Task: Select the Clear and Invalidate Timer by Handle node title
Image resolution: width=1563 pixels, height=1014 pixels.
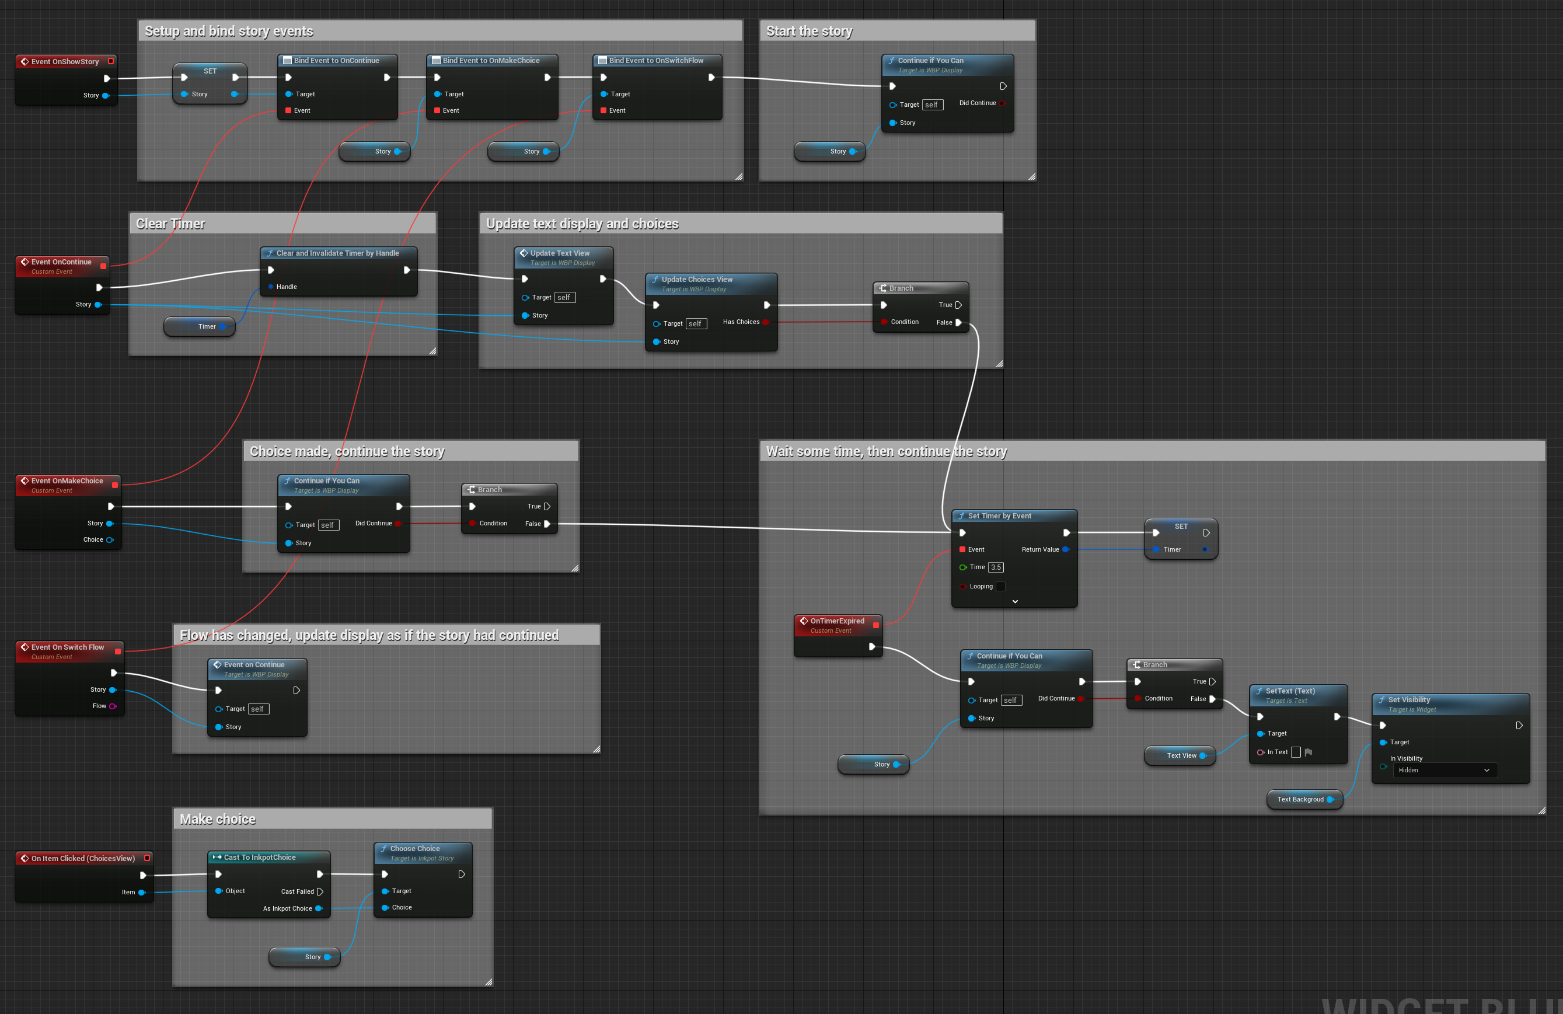Action: tap(337, 253)
